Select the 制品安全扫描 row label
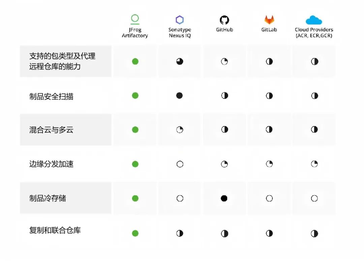The height and width of the screenshot is (261, 364). 51,96
